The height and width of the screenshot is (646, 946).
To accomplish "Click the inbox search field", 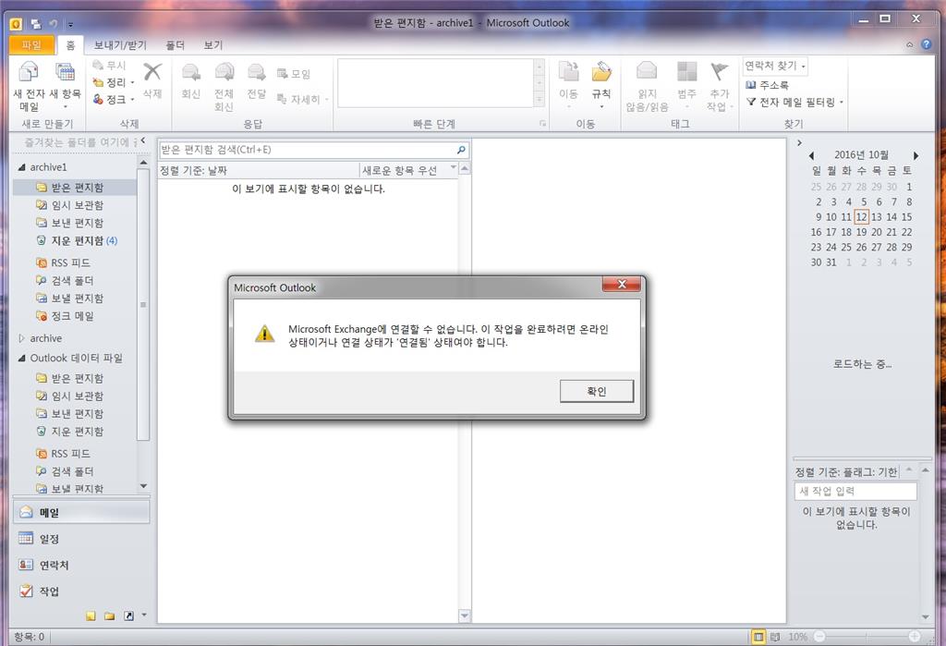I will pos(307,150).
